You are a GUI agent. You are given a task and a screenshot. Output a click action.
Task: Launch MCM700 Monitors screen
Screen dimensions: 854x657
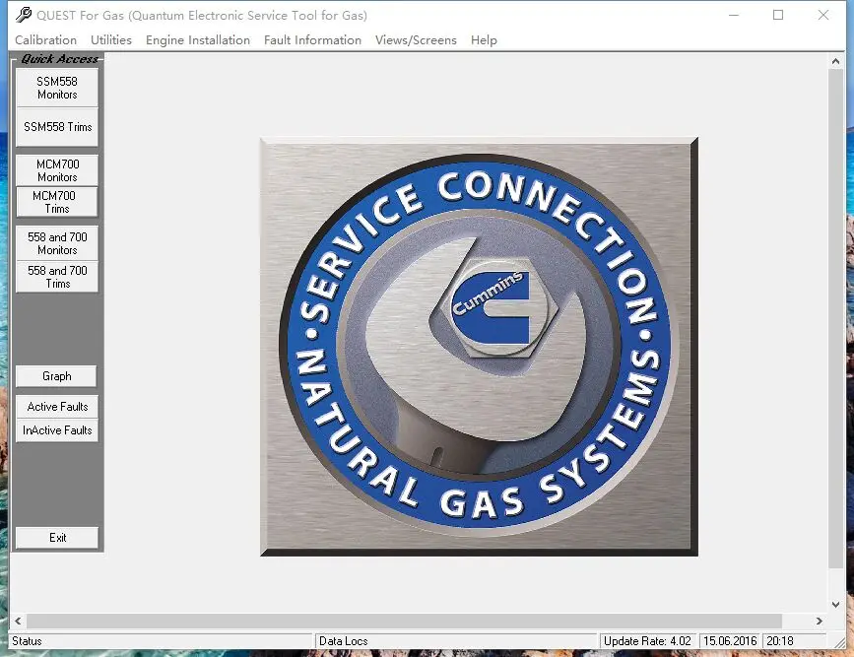click(x=57, y=170)
